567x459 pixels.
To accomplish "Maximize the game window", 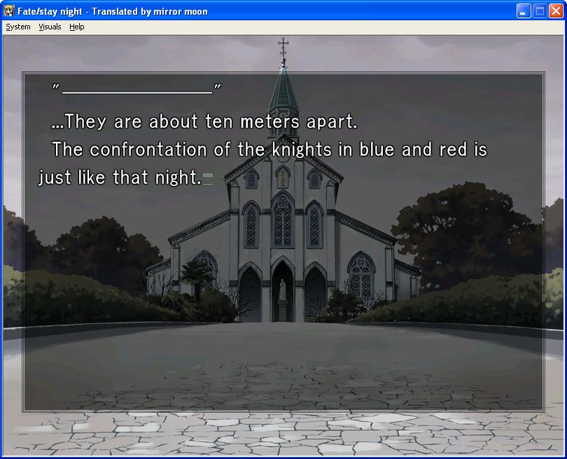I will [x=540, y=11].
